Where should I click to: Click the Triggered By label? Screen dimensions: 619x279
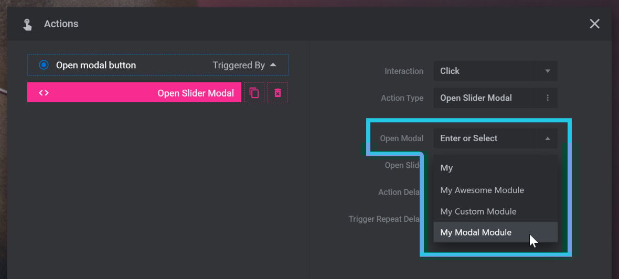[x=239, y=65]
